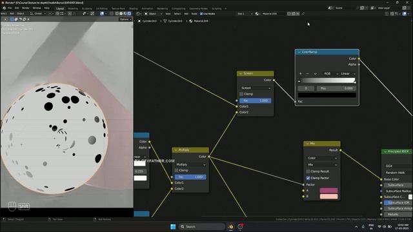The width and height of the screenshot is (413, 232).
Task: Open the Window menu
Action: (x=37, y=8)
